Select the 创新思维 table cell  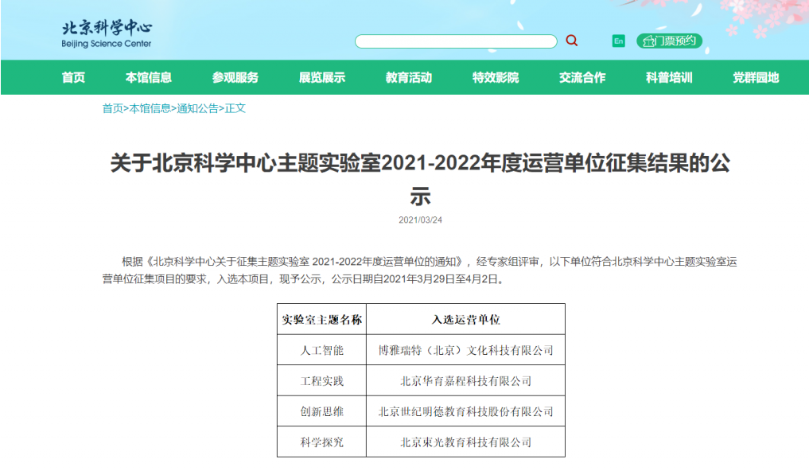click(x=322, y=411)
